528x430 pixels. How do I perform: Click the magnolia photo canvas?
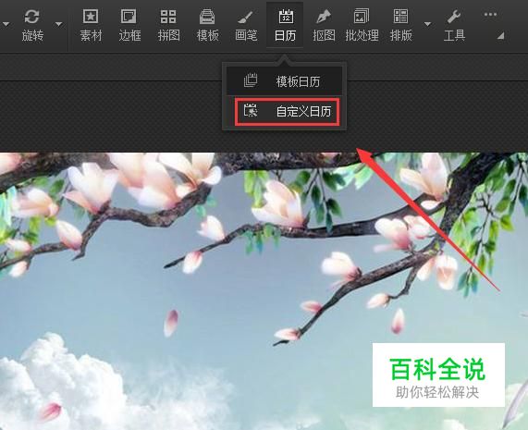pos(264,291)
